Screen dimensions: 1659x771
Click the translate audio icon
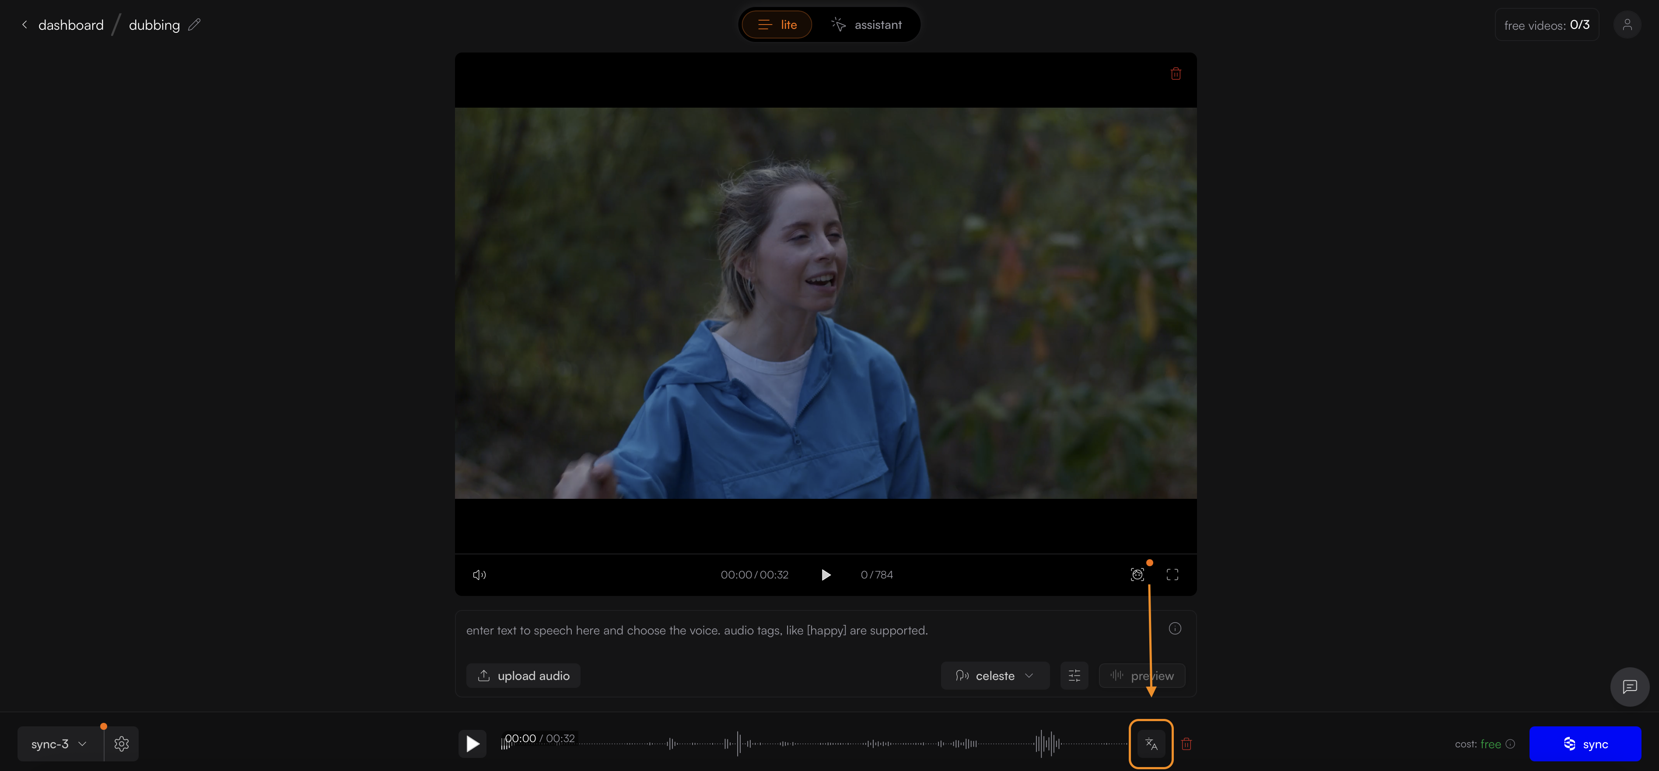tap(1151, 744)
